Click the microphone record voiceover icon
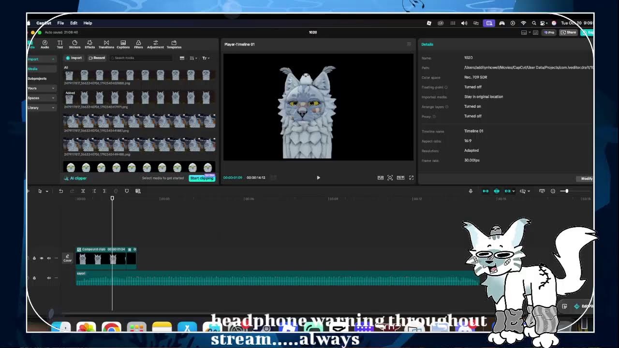This screenshot has height=348, width=619. pos(471,191)
